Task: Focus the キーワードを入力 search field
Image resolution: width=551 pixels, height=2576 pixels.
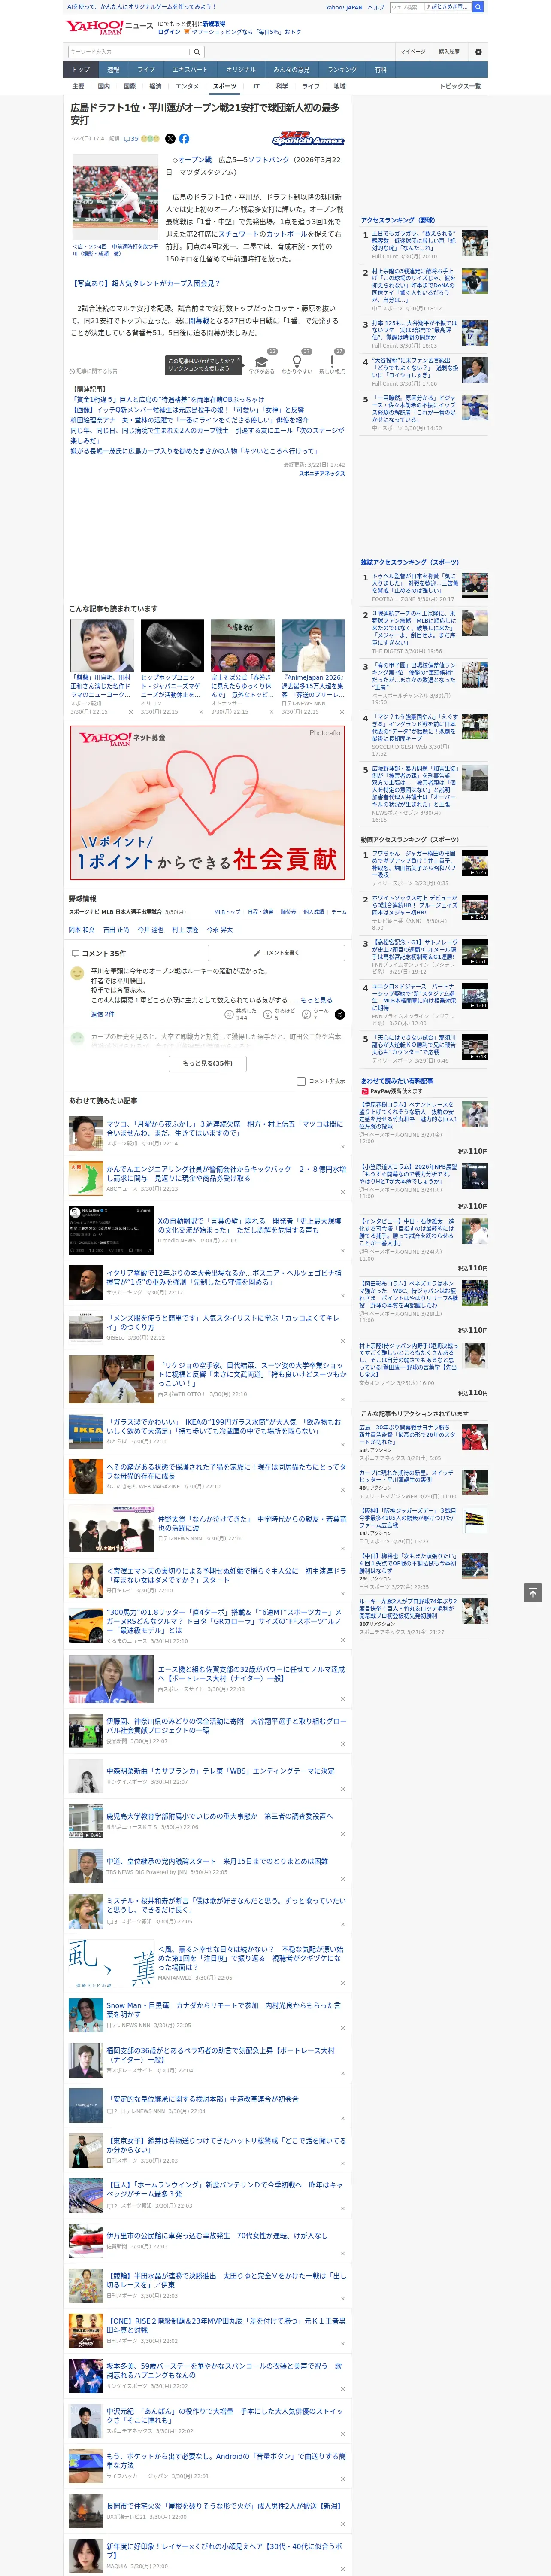Action: [129, 52]
